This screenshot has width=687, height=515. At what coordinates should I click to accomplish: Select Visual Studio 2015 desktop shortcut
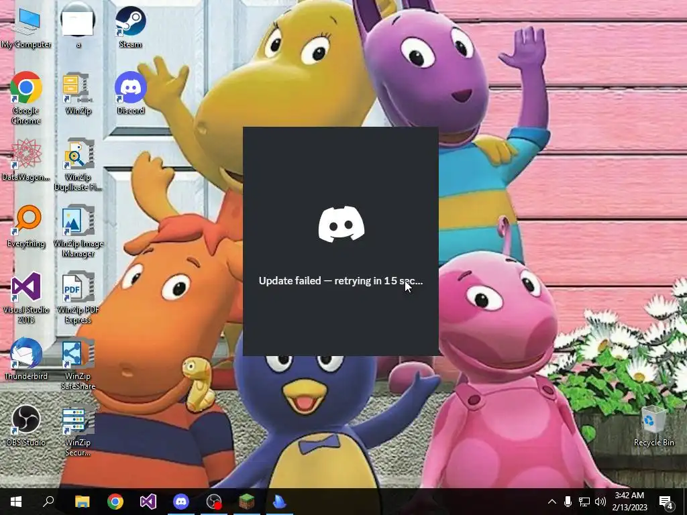click(x=26, y=298)
